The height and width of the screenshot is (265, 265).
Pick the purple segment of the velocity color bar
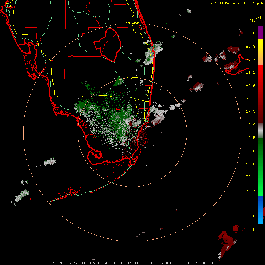(x=260, y=33)
